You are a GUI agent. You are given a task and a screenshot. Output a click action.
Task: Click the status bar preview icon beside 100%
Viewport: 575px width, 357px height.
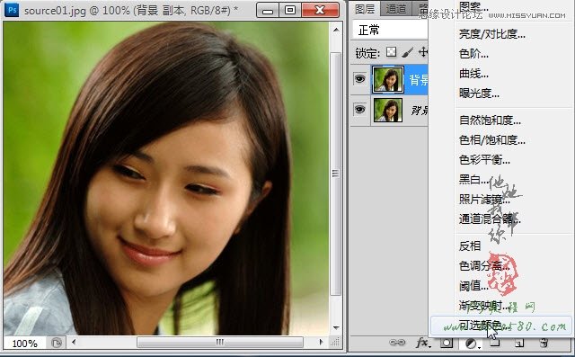coord(56,343)
